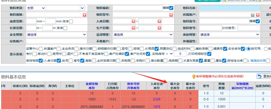This screenshot has width=271, height=109.
Task: Clear the 所属客户 field with red icon
Action: click(258, 15)
